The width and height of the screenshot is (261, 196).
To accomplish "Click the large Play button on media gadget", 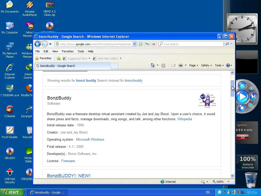I will click(x=242, y=96).
